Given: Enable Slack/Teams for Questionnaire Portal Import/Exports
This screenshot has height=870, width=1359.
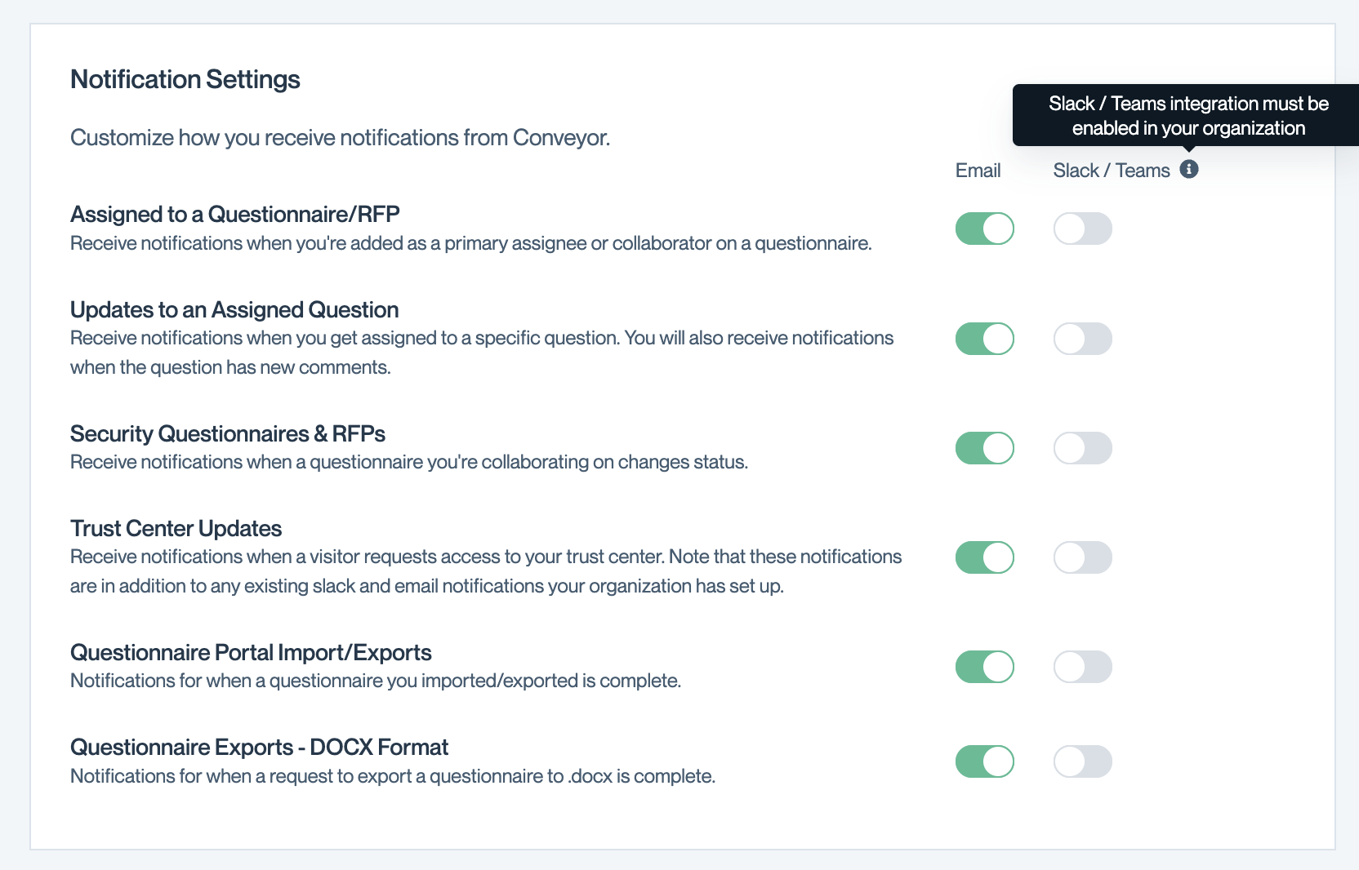Looking at the screenshot, I should tap(1083, 667).
